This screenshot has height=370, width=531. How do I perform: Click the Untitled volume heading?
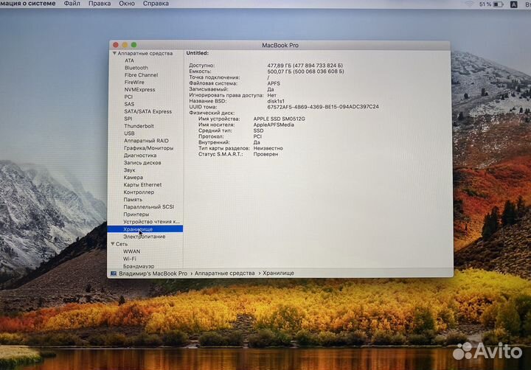198,53
